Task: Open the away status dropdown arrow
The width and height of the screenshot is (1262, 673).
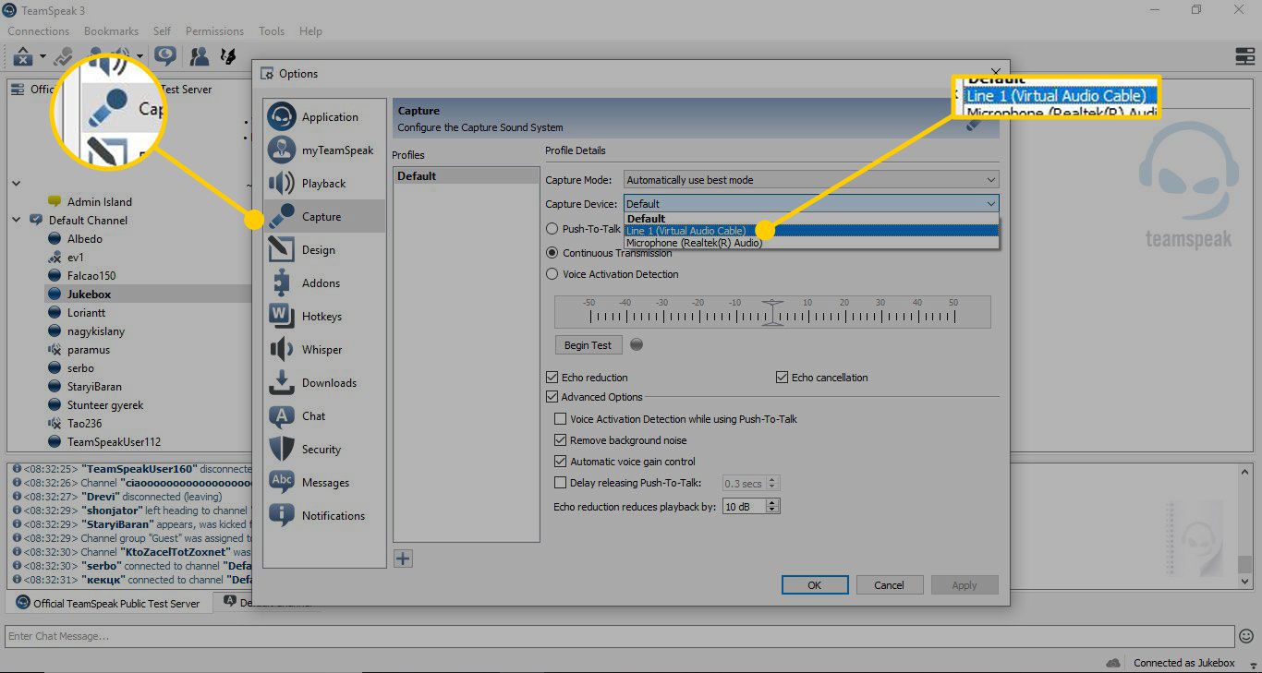Action: pos(42,57)
